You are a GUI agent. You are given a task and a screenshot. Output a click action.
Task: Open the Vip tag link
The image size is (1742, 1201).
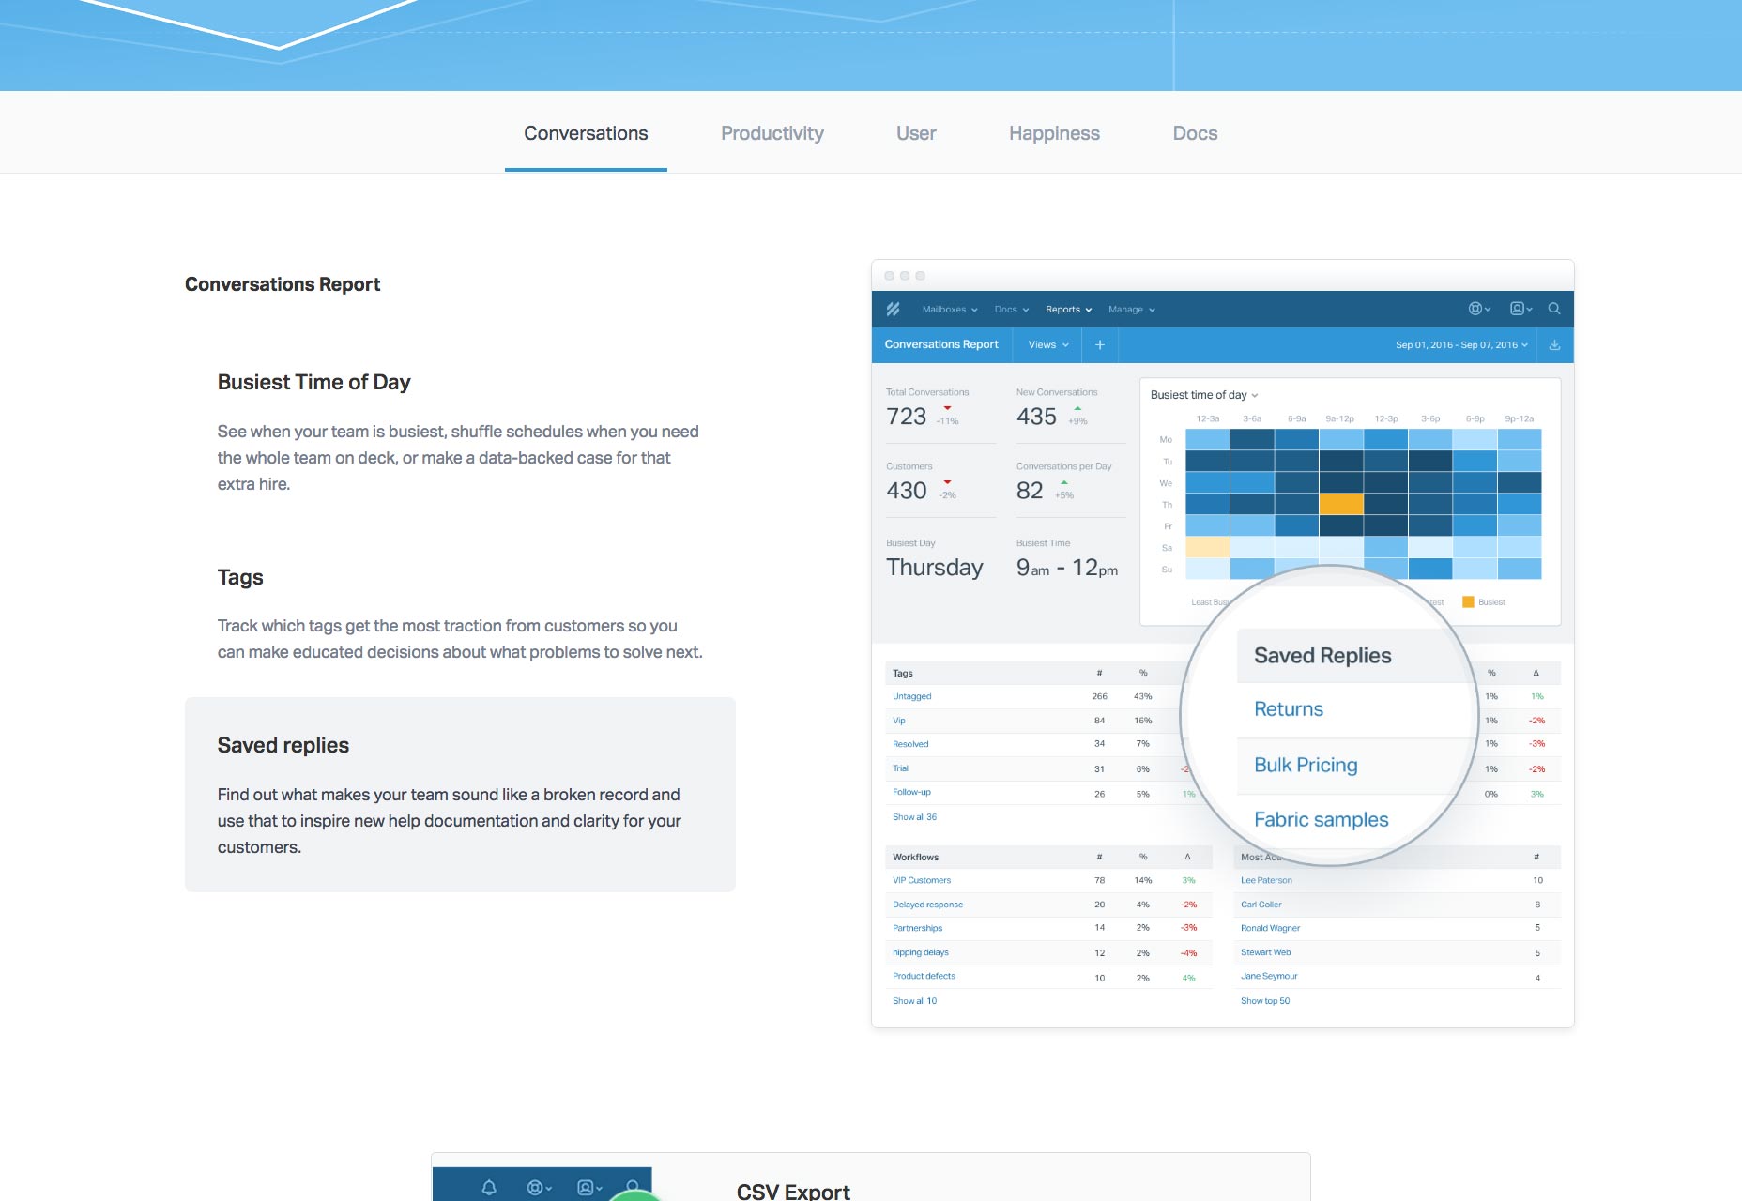click(x=899, y=721)
